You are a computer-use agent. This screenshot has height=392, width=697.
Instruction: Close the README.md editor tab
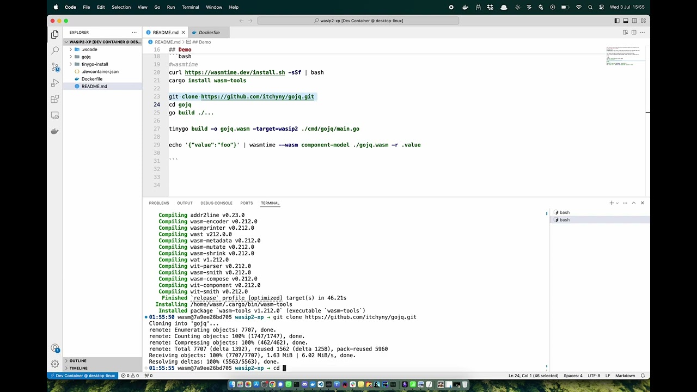[183, 33]
